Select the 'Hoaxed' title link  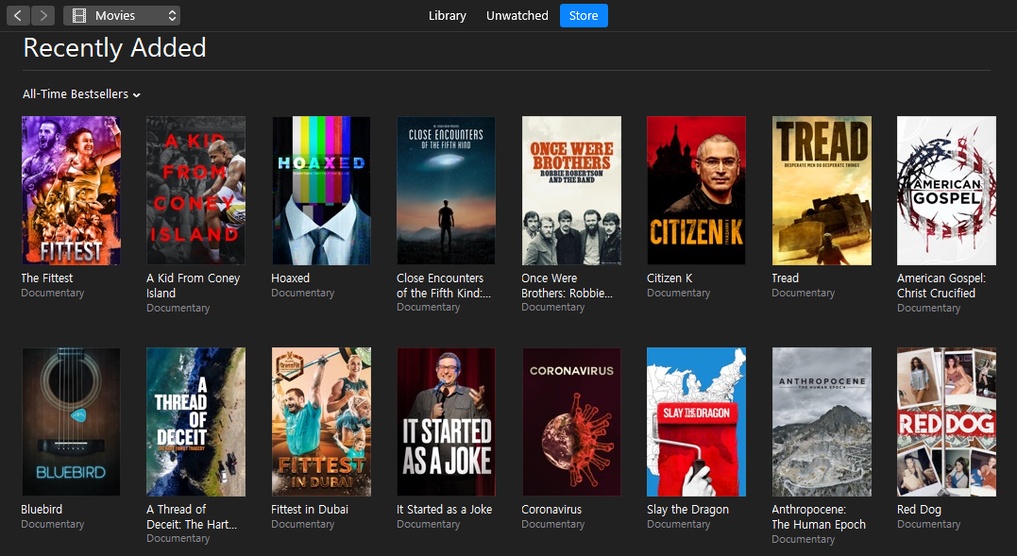(291, 278)
